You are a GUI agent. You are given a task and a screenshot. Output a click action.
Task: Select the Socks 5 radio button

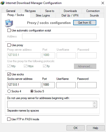(32, 91)
